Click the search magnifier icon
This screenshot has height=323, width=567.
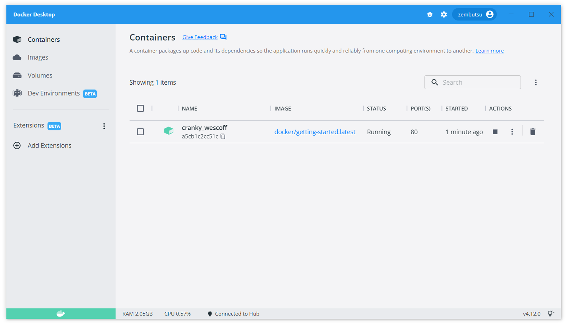435,82
